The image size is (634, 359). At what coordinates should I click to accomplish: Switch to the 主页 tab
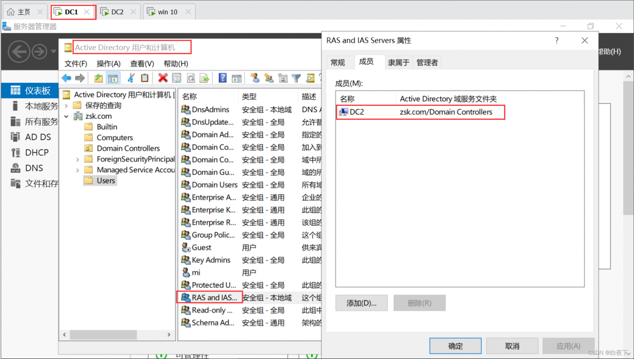click(24, 12)
